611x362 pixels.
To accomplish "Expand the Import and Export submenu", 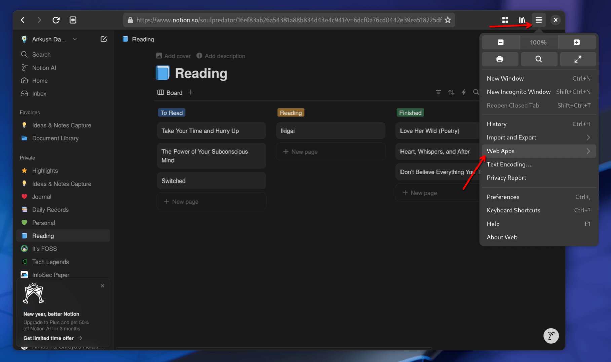I will [511, 137].
